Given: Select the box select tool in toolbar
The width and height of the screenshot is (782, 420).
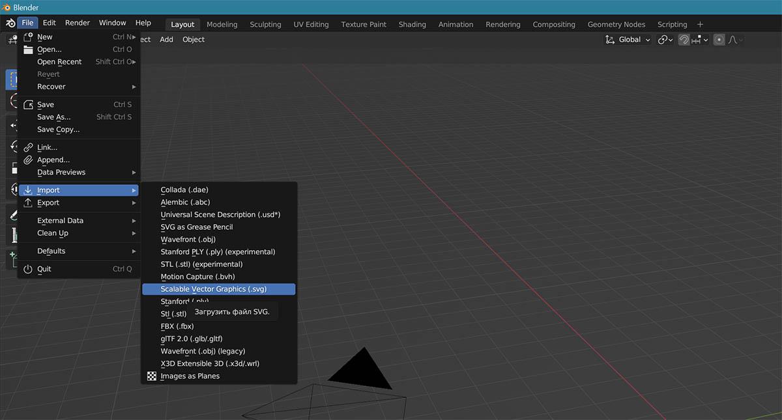Looking at the screenshot, I should 12,79.
